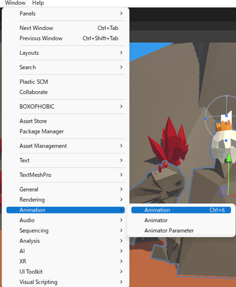Open the Collaborate window
Viewport: 236px width, 287px height.
click(x=66, y=92)
